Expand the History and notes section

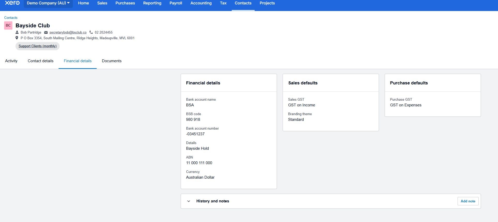[x=189, y=201]
